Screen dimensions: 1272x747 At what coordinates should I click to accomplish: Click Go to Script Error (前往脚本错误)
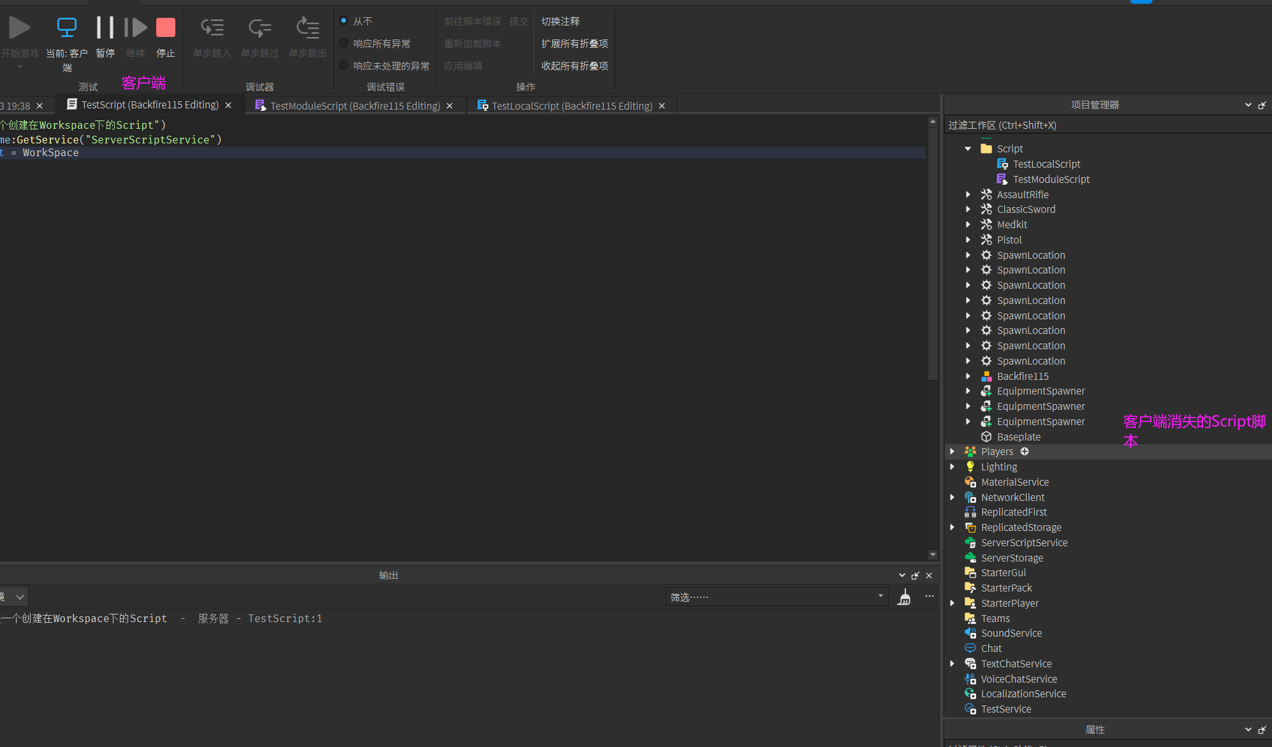click(x=472, y=21)
